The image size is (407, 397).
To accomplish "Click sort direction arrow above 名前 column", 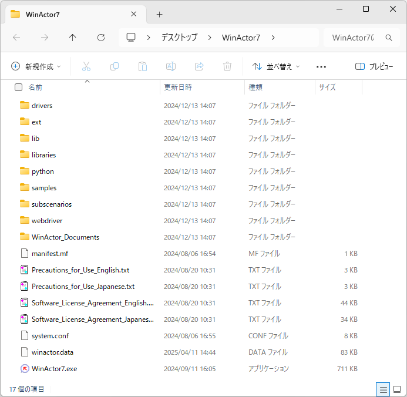I will (87, 82).
